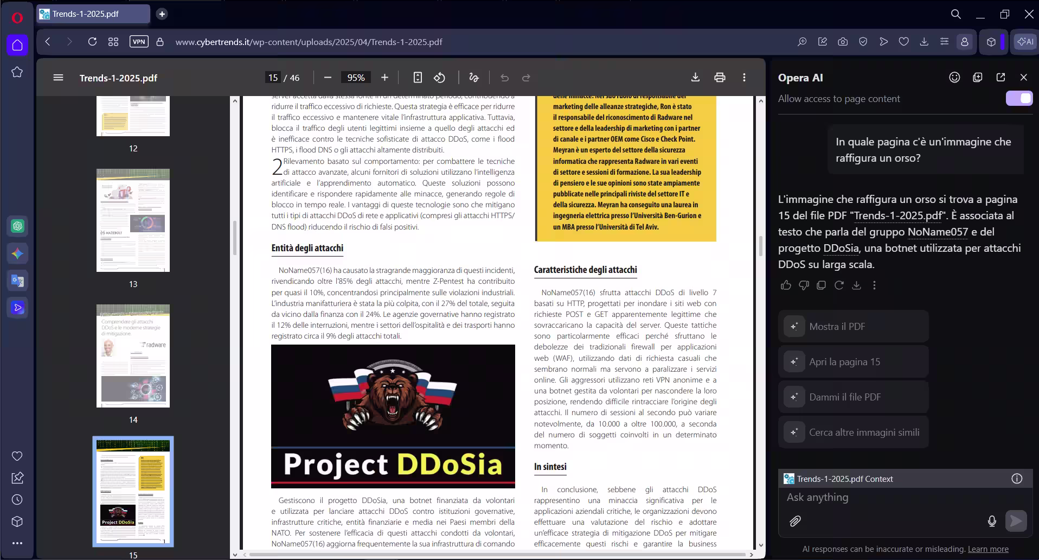Print the PDF document

[x=720, y=78]
